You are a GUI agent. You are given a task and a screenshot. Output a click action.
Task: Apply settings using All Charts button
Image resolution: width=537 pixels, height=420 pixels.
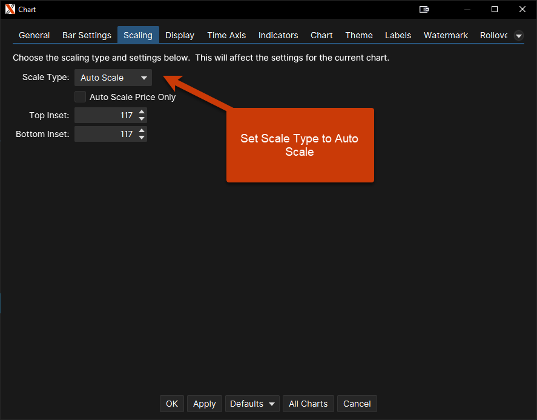pos(308,404)
